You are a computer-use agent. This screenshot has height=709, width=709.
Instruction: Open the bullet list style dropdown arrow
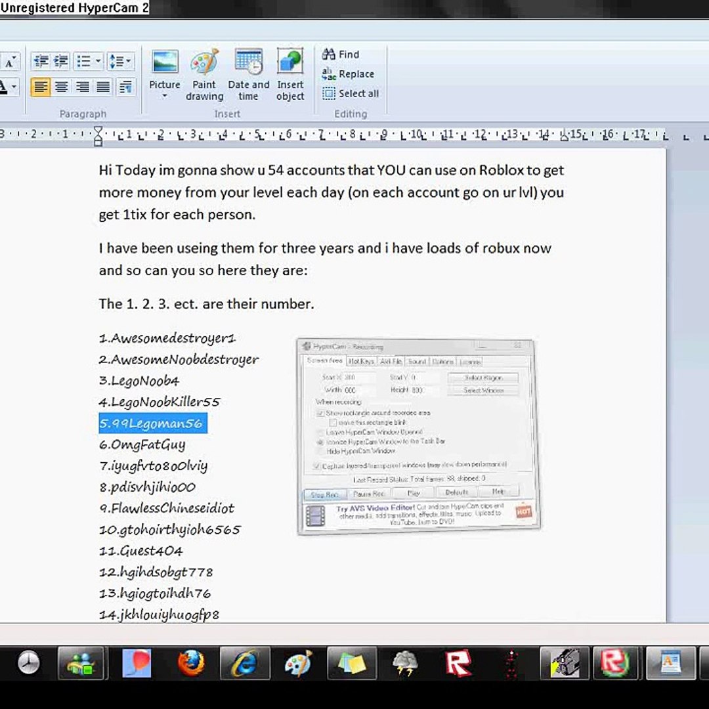tap(98, 61)
